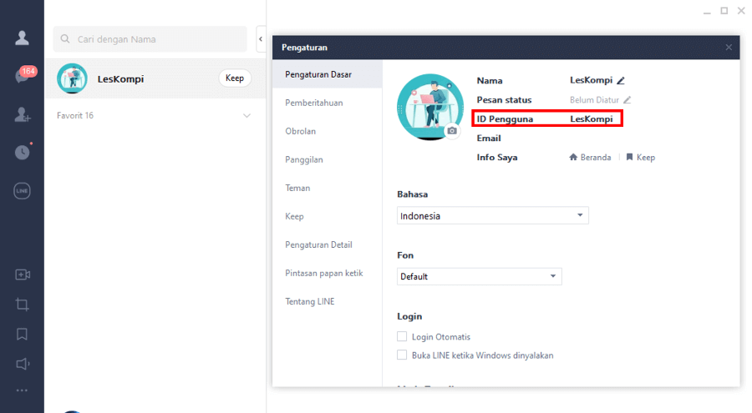Change profile photo using camera icon
This screenshot has height=413, width=752.
pyautogui.click(x=452, y=130)
